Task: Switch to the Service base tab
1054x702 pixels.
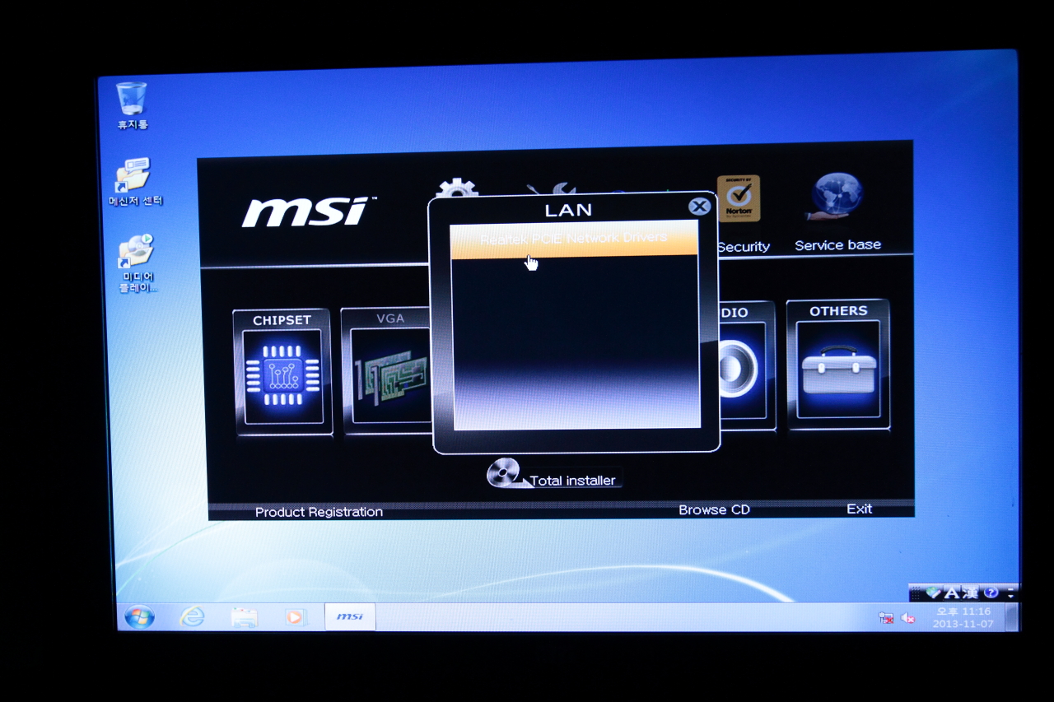Action: click(837, 212)
